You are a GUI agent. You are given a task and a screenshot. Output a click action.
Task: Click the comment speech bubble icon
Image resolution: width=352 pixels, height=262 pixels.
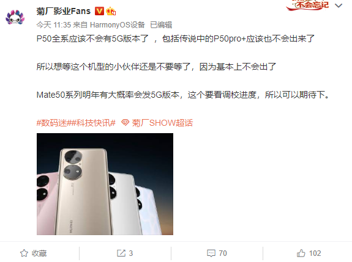[x=211, y=253]
